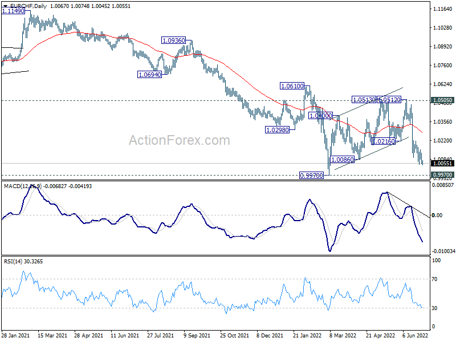Click the MACD 0.008507 scale value
This screenshot has width=456, height=342.
point(443,185)
